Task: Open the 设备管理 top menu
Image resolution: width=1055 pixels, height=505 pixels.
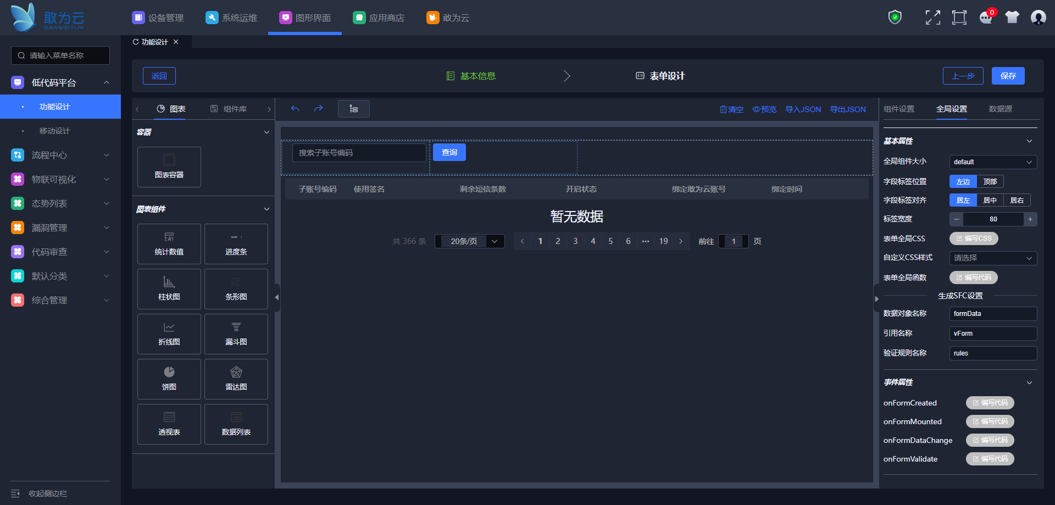Action: (158, 18)
